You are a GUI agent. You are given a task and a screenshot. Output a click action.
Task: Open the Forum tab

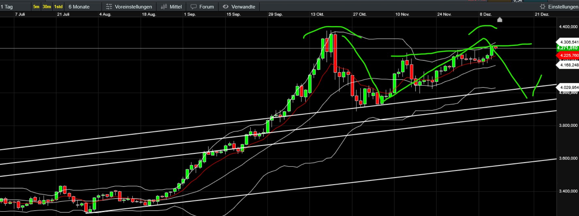click(x=202, y=7)
